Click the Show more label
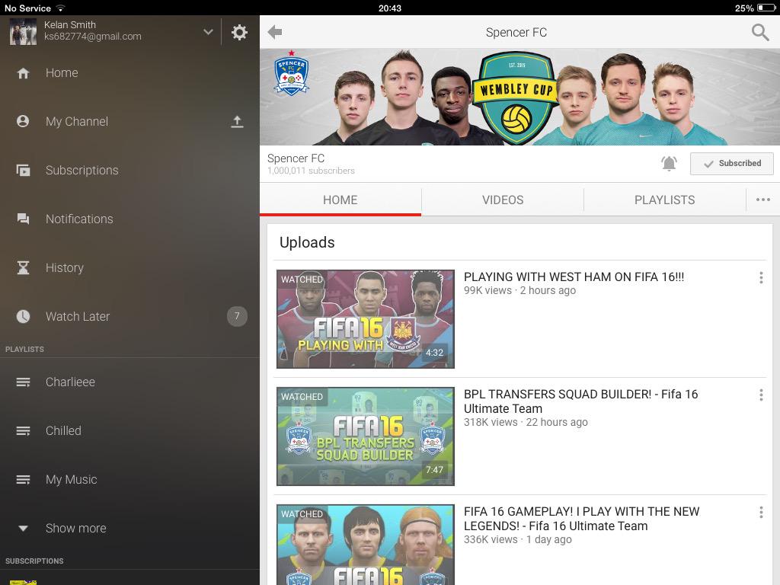The image size is (780, 585). (75, 529)
